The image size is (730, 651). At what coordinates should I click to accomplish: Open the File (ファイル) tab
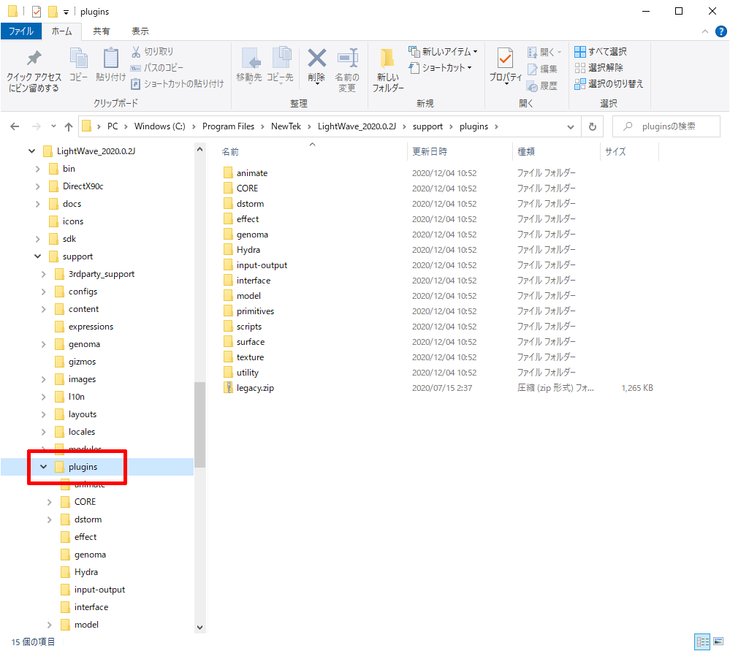[x=21, y=31]
